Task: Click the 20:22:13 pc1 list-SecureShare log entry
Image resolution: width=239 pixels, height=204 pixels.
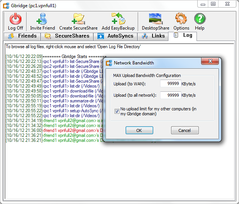Action: pos(54,61)
